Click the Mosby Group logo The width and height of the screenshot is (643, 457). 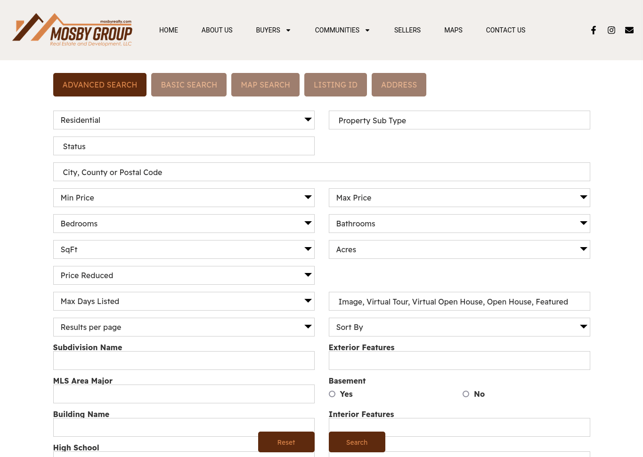[72, 30]
